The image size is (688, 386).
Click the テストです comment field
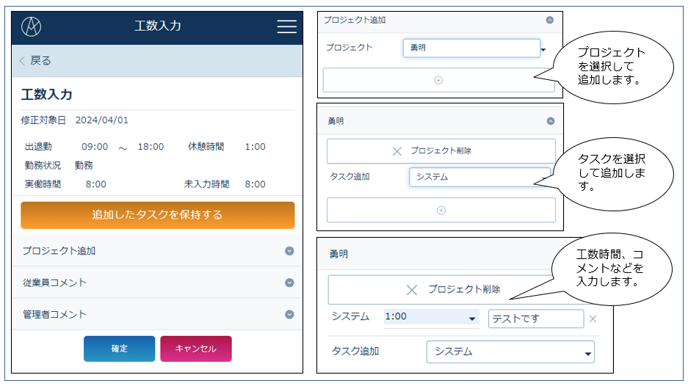pos(535,318)
